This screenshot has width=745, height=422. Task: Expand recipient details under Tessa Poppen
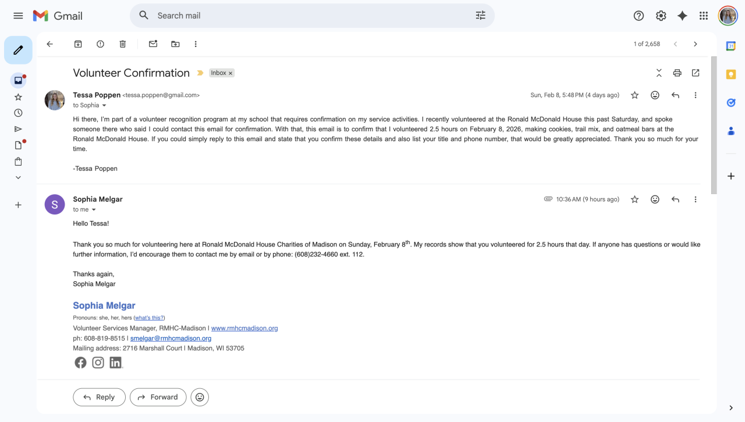pyautogui.click(x=104, y=106)
